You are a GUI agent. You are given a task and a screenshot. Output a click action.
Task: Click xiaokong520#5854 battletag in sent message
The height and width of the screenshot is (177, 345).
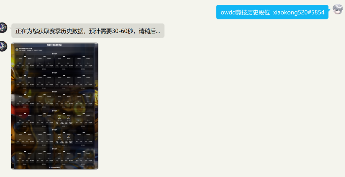(299, 12)
